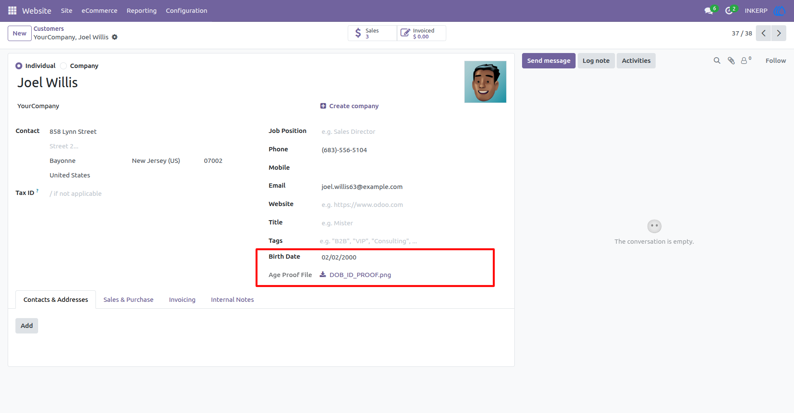Click the download icon for DOB_ID_PROOF.png

tap(323, 274)
